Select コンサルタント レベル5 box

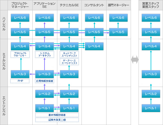point(94,32)
